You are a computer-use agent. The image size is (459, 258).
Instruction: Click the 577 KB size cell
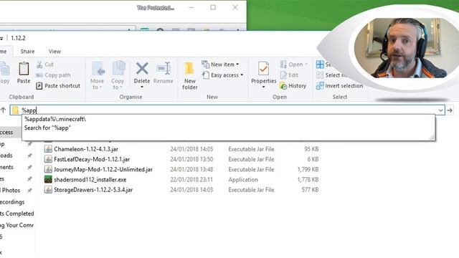point(310,190)
